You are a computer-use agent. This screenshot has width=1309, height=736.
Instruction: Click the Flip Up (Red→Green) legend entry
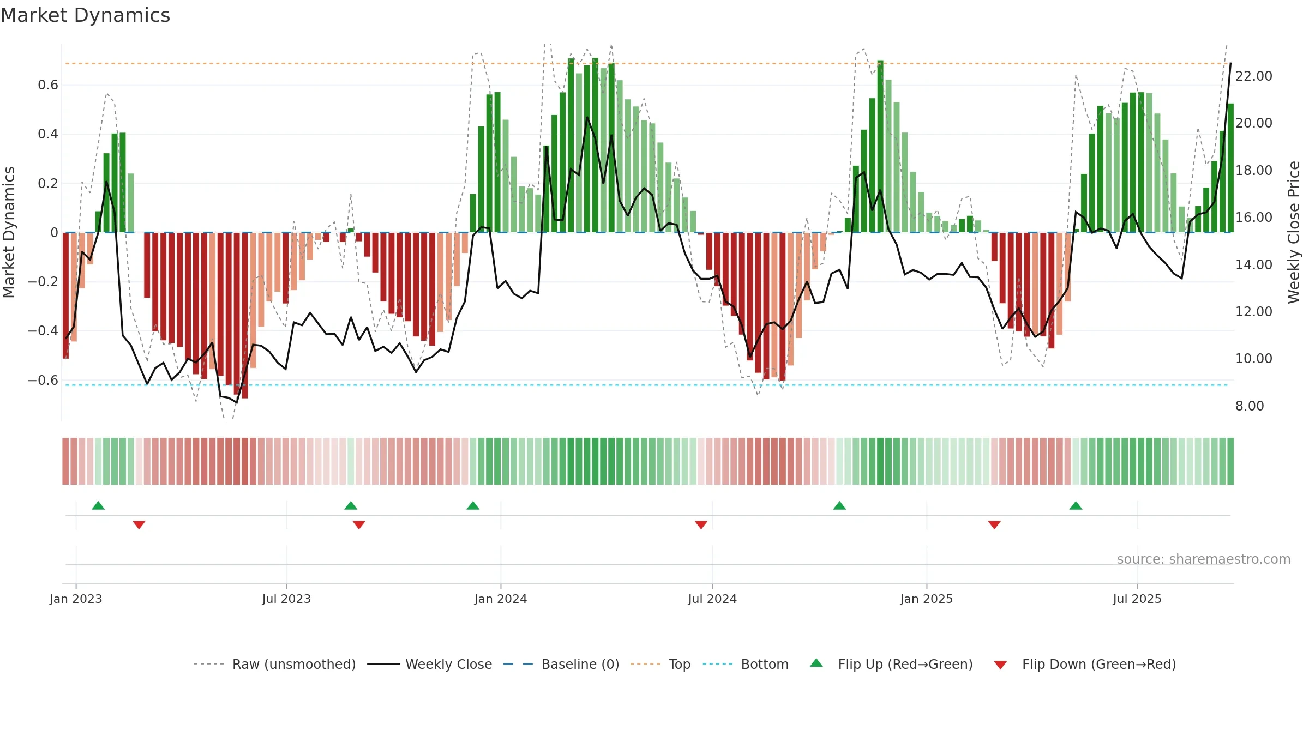point(891,664)
